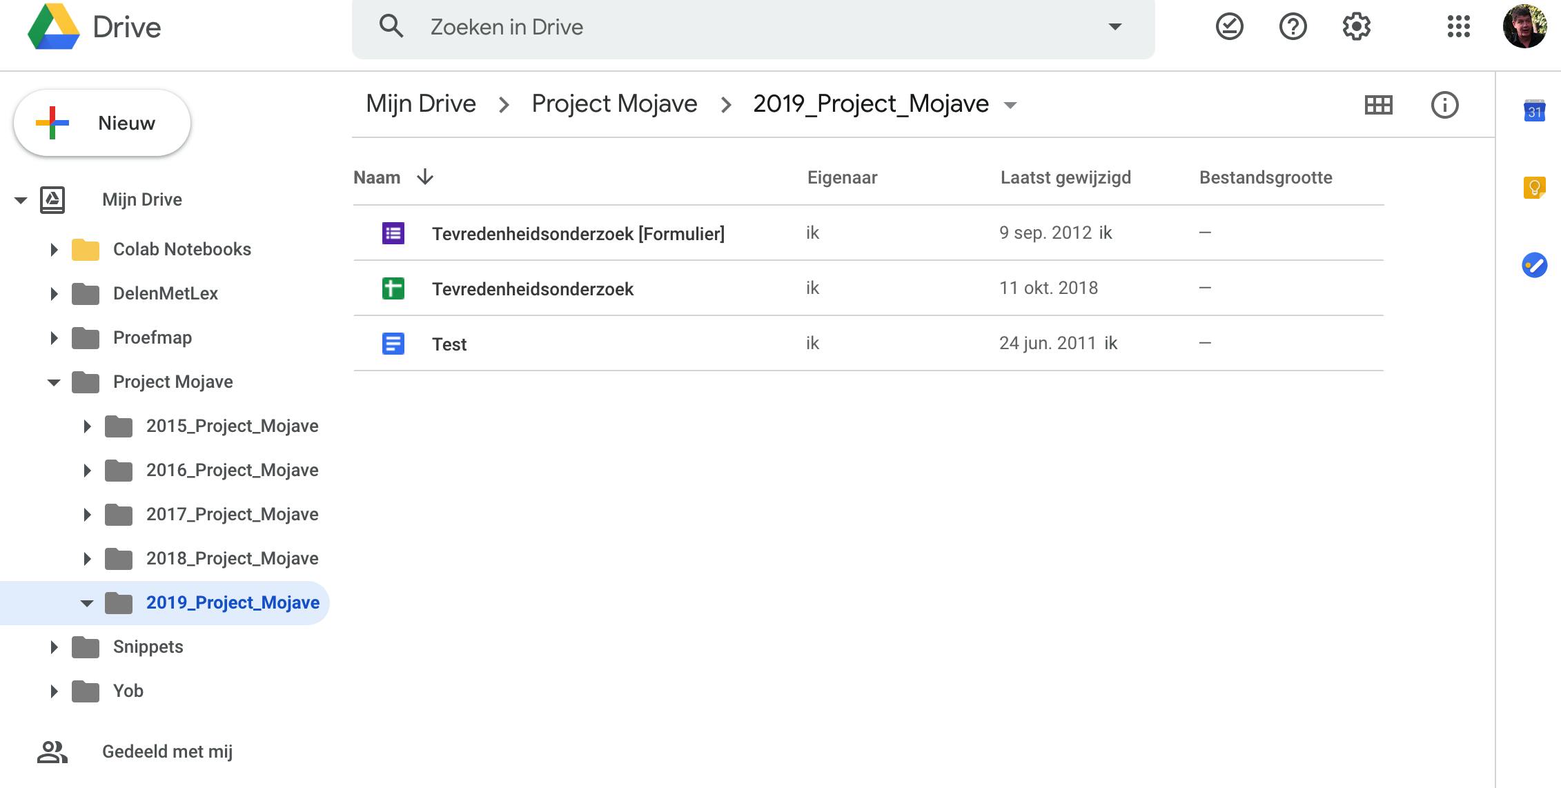The image size is (1561, 788).
Task: Open the Google apps grid launcher
Action: (x=1458, y=27)
